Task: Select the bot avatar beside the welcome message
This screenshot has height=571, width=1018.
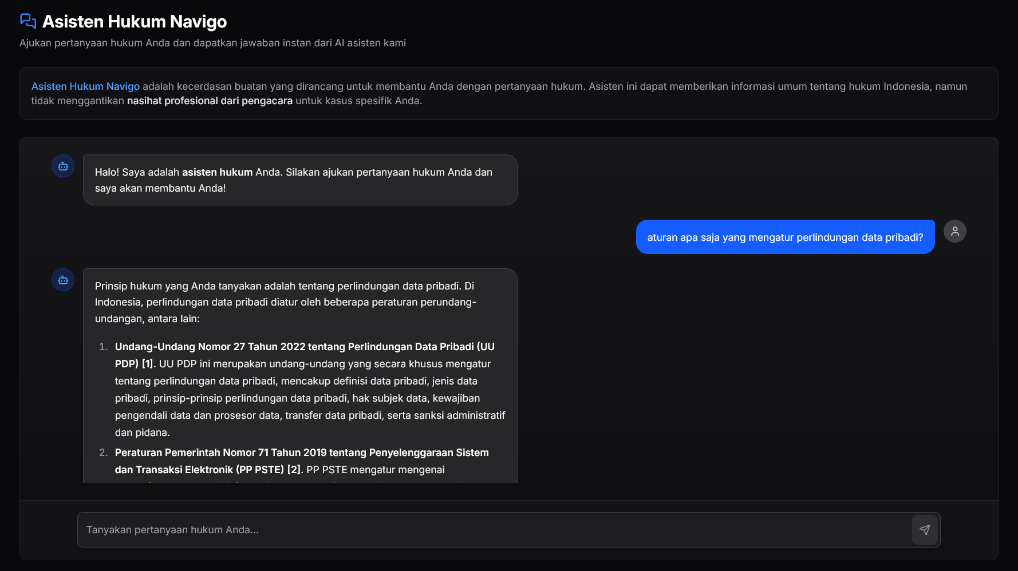Action: coord(62,165)
